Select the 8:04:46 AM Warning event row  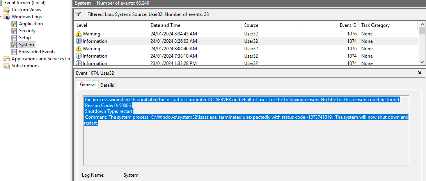[x=246, y=49]
